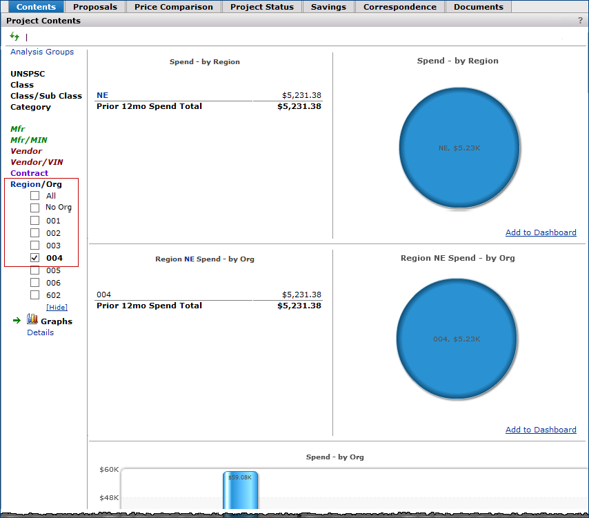The image size is (589, 518).
Task: Check the All organizations checkbox
Action: (34, 196)
